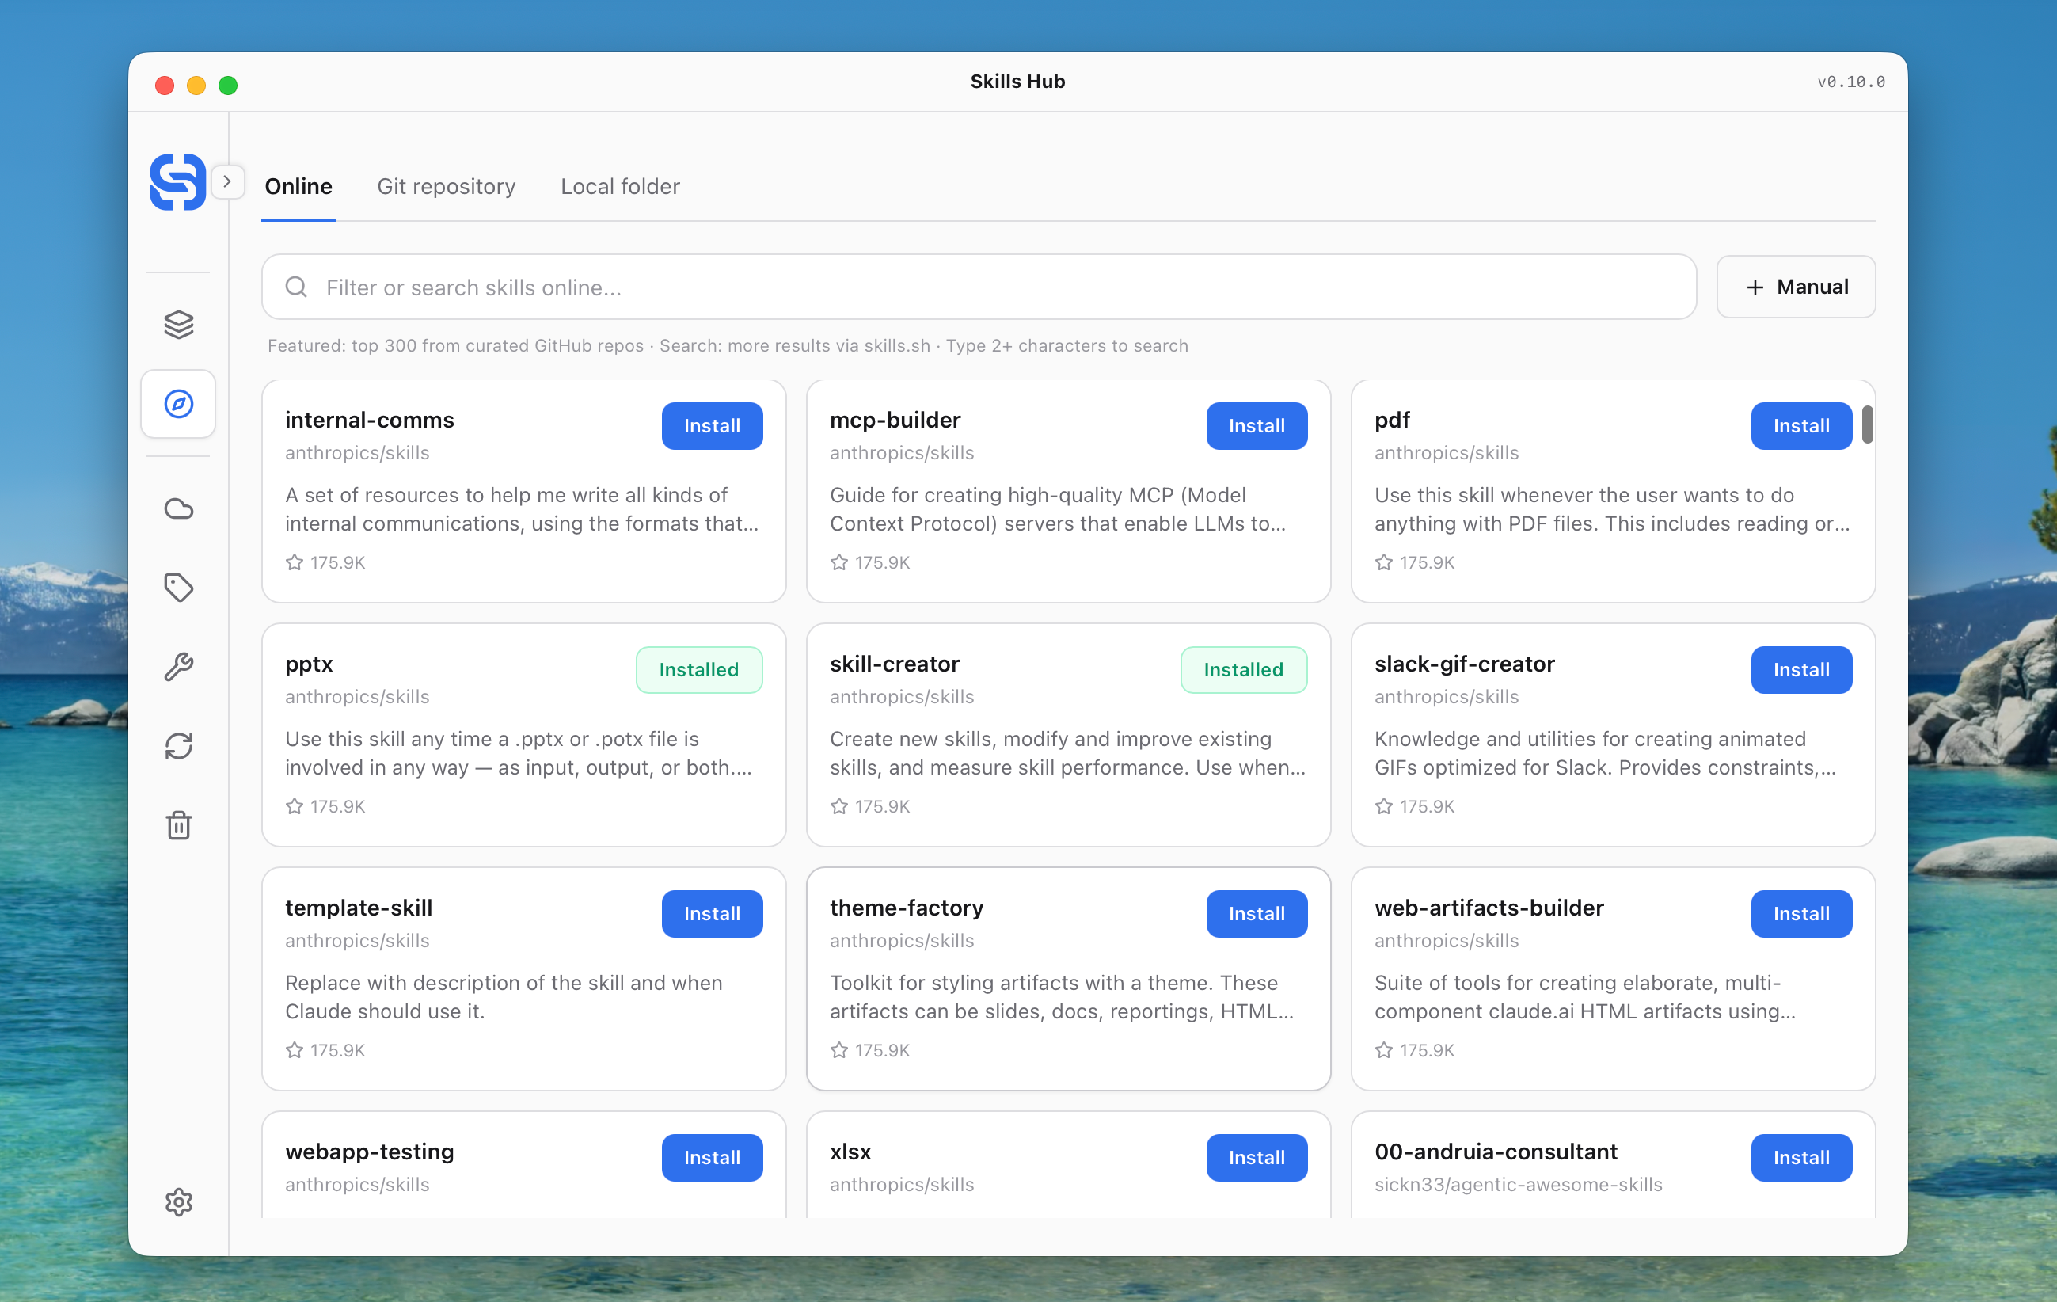This screenshot has width=2057, height=1302.
Task: Click the star icon on theme-factory card
Action: (x=840, y=1050)
